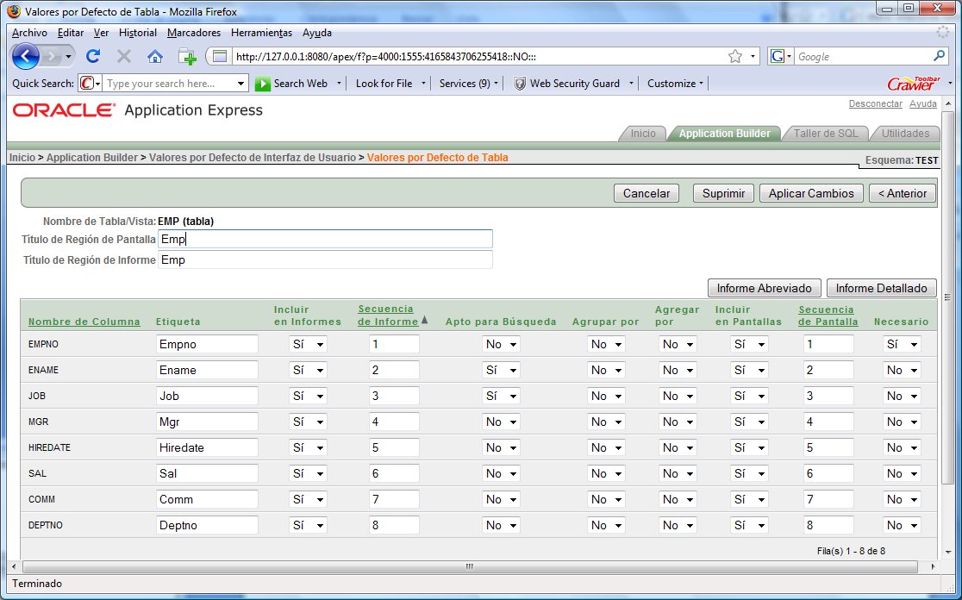Sort by Secuencia de Pantalla header link

pyautogui.click(x=828, y=316)
